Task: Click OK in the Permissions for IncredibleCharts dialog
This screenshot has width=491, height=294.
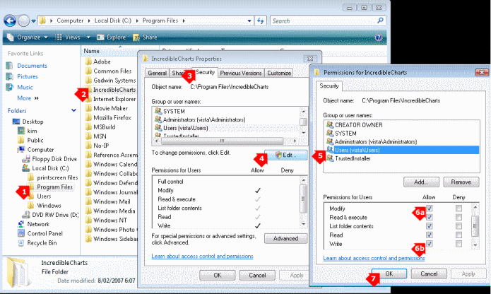Action: pyautogui.click(x=389, y=274)
